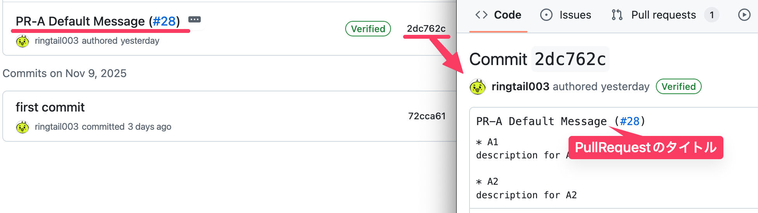This screenshot has width=758, height=213.
Task: Switch to the Issues tab
Action: (x=575, y=15)
